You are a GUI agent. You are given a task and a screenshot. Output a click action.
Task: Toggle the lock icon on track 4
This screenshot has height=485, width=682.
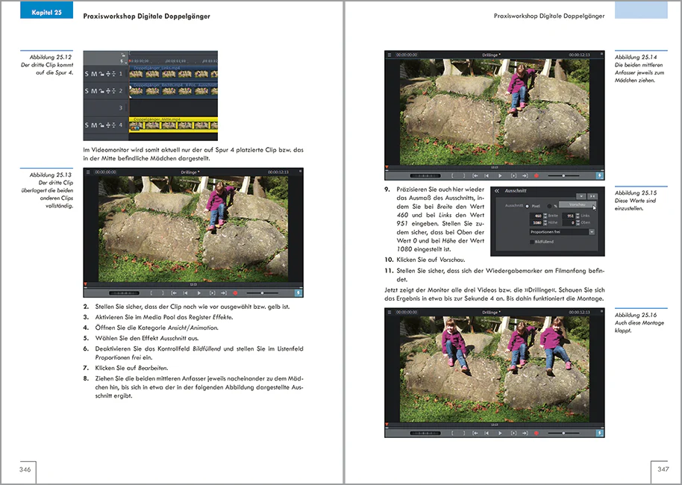coord(101,125)
